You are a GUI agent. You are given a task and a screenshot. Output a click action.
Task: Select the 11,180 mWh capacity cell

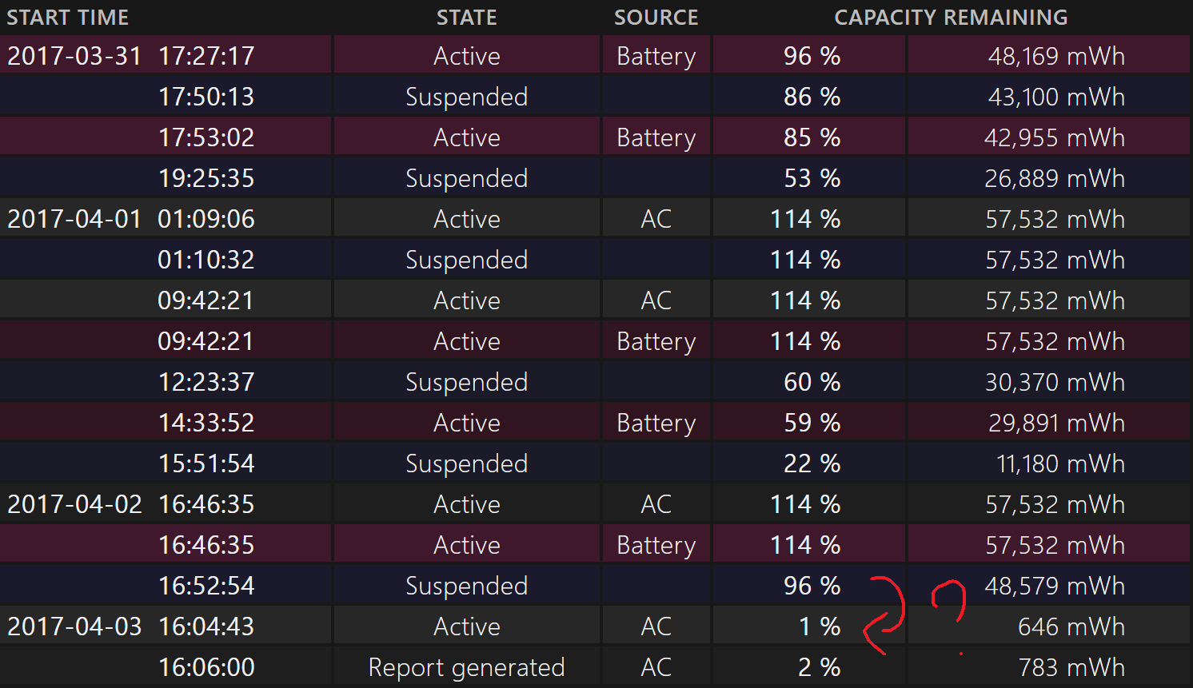[x=1060, y=463]
